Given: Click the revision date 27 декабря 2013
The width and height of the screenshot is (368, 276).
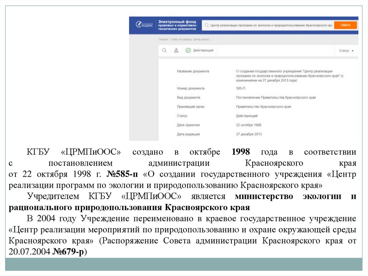Looking at the screenshot, I should tap(249, 134).
